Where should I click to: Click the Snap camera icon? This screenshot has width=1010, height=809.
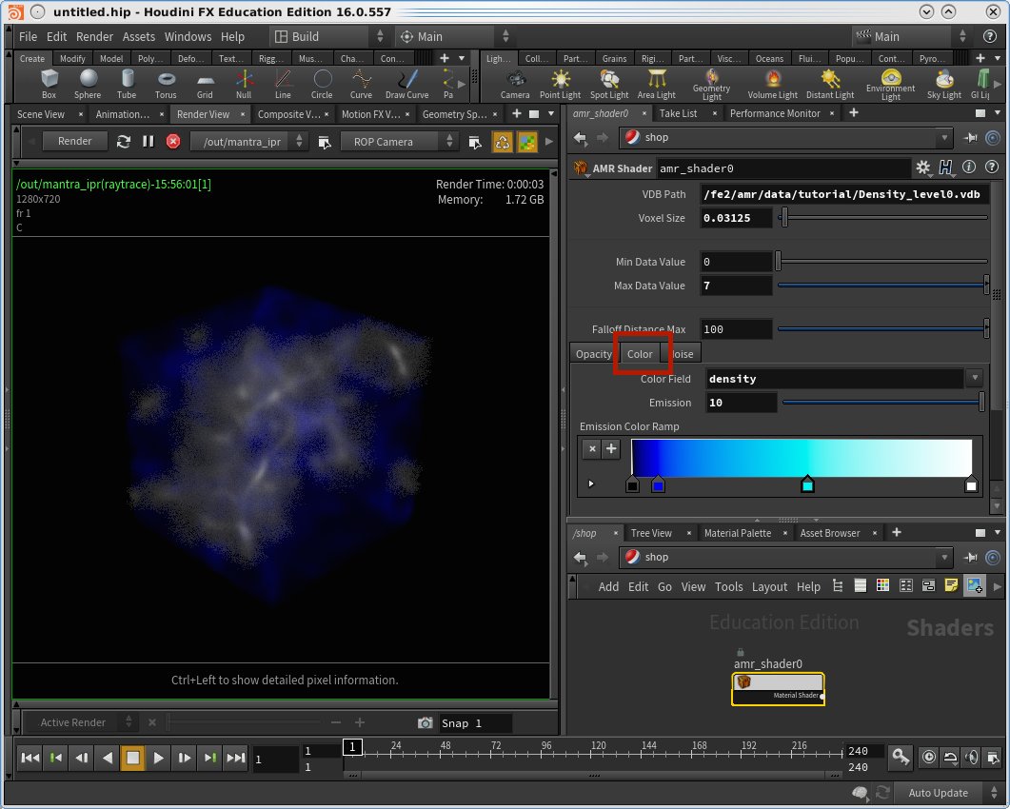(x=426, y=723)
